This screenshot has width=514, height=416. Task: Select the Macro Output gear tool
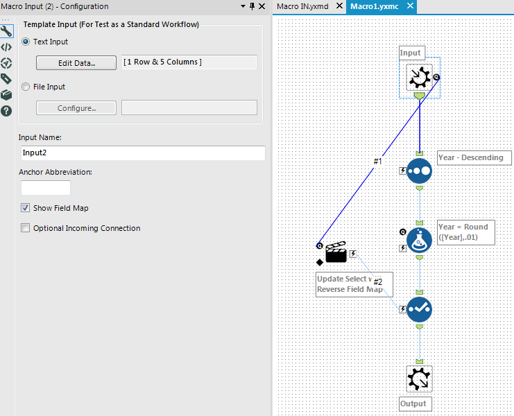(419, 379)
